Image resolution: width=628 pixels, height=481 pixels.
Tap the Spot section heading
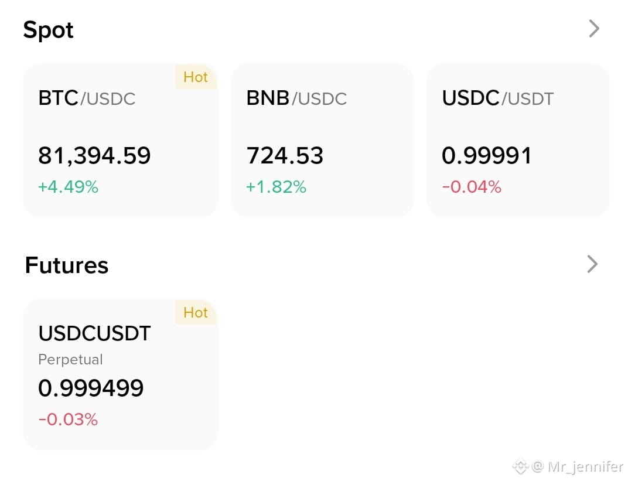[x=49, y=30]
